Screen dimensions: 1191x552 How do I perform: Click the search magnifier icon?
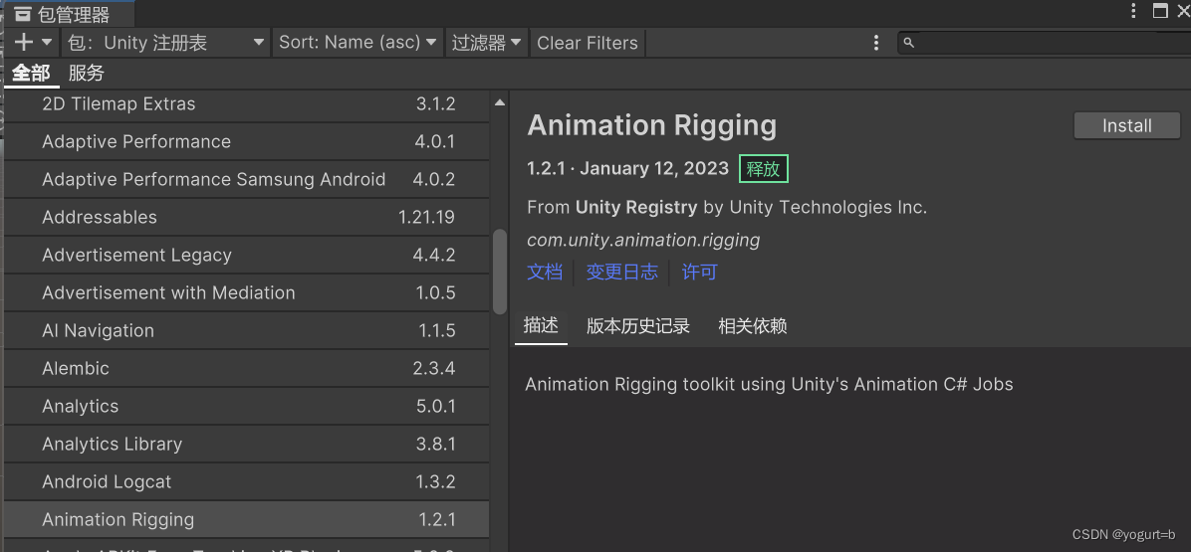tap(909, 43)
